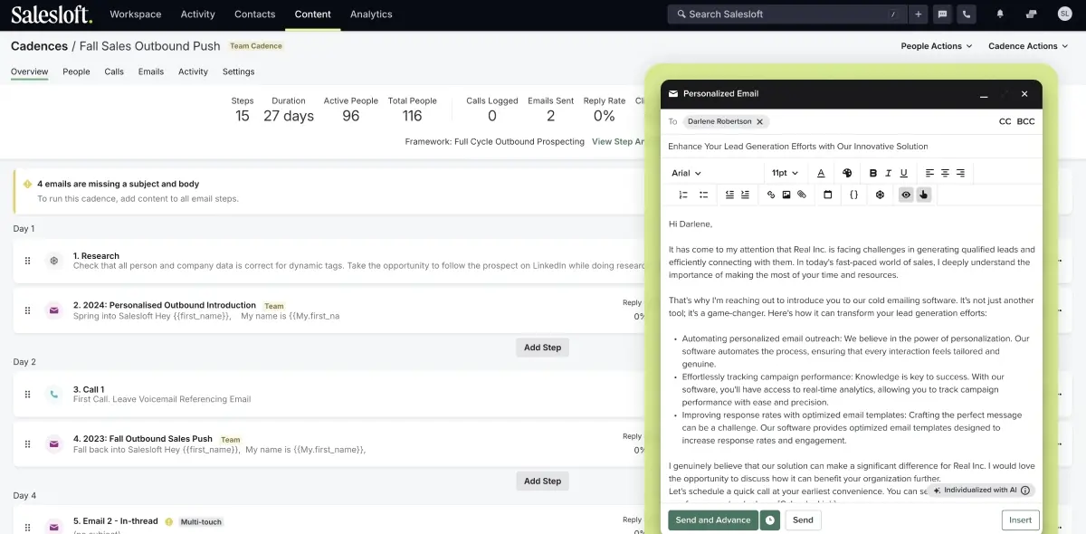Toggle click tracking pointer button
The width and height of the screenshot is (1086, 534).
point(923,195)
